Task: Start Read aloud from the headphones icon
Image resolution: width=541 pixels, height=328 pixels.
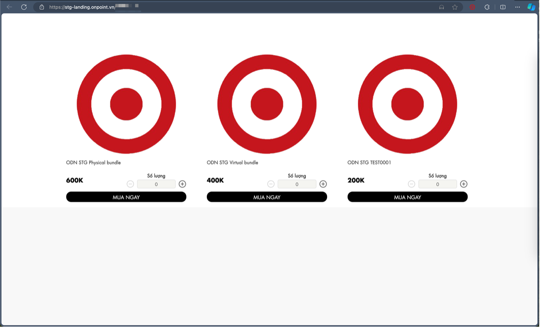Action: point(441,7)
